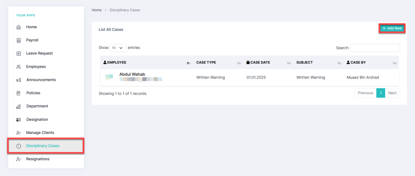
Task: Click the Leave Request plus-box icon
Action: 19,54
